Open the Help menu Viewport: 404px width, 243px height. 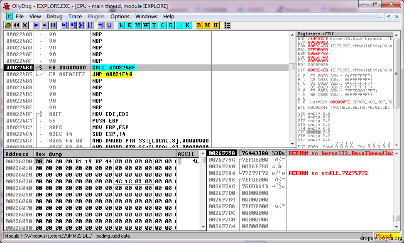(169, 17)
